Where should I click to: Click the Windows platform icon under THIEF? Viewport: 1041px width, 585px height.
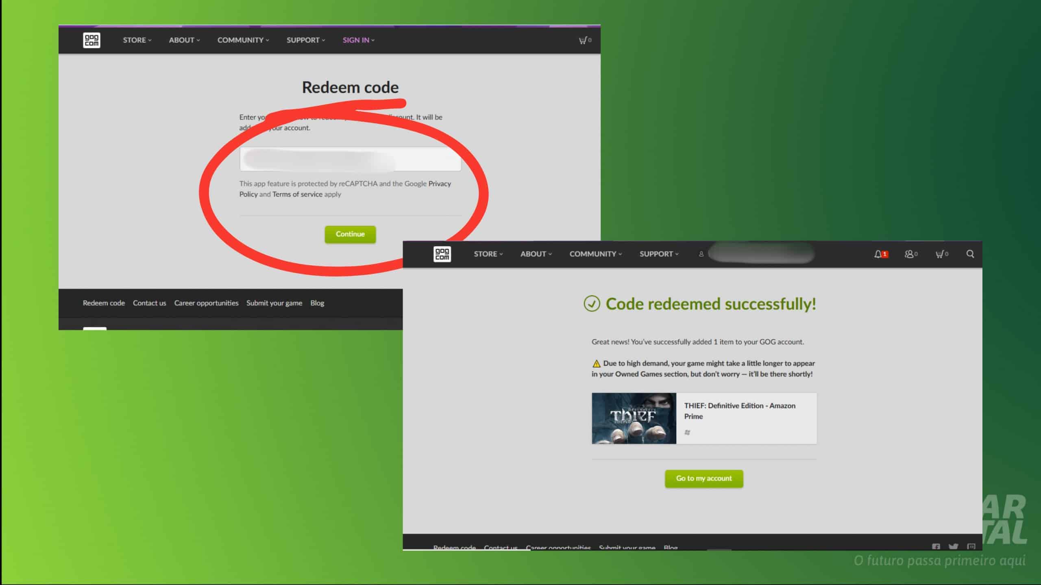pyautogui.click(x=687, y=432)
